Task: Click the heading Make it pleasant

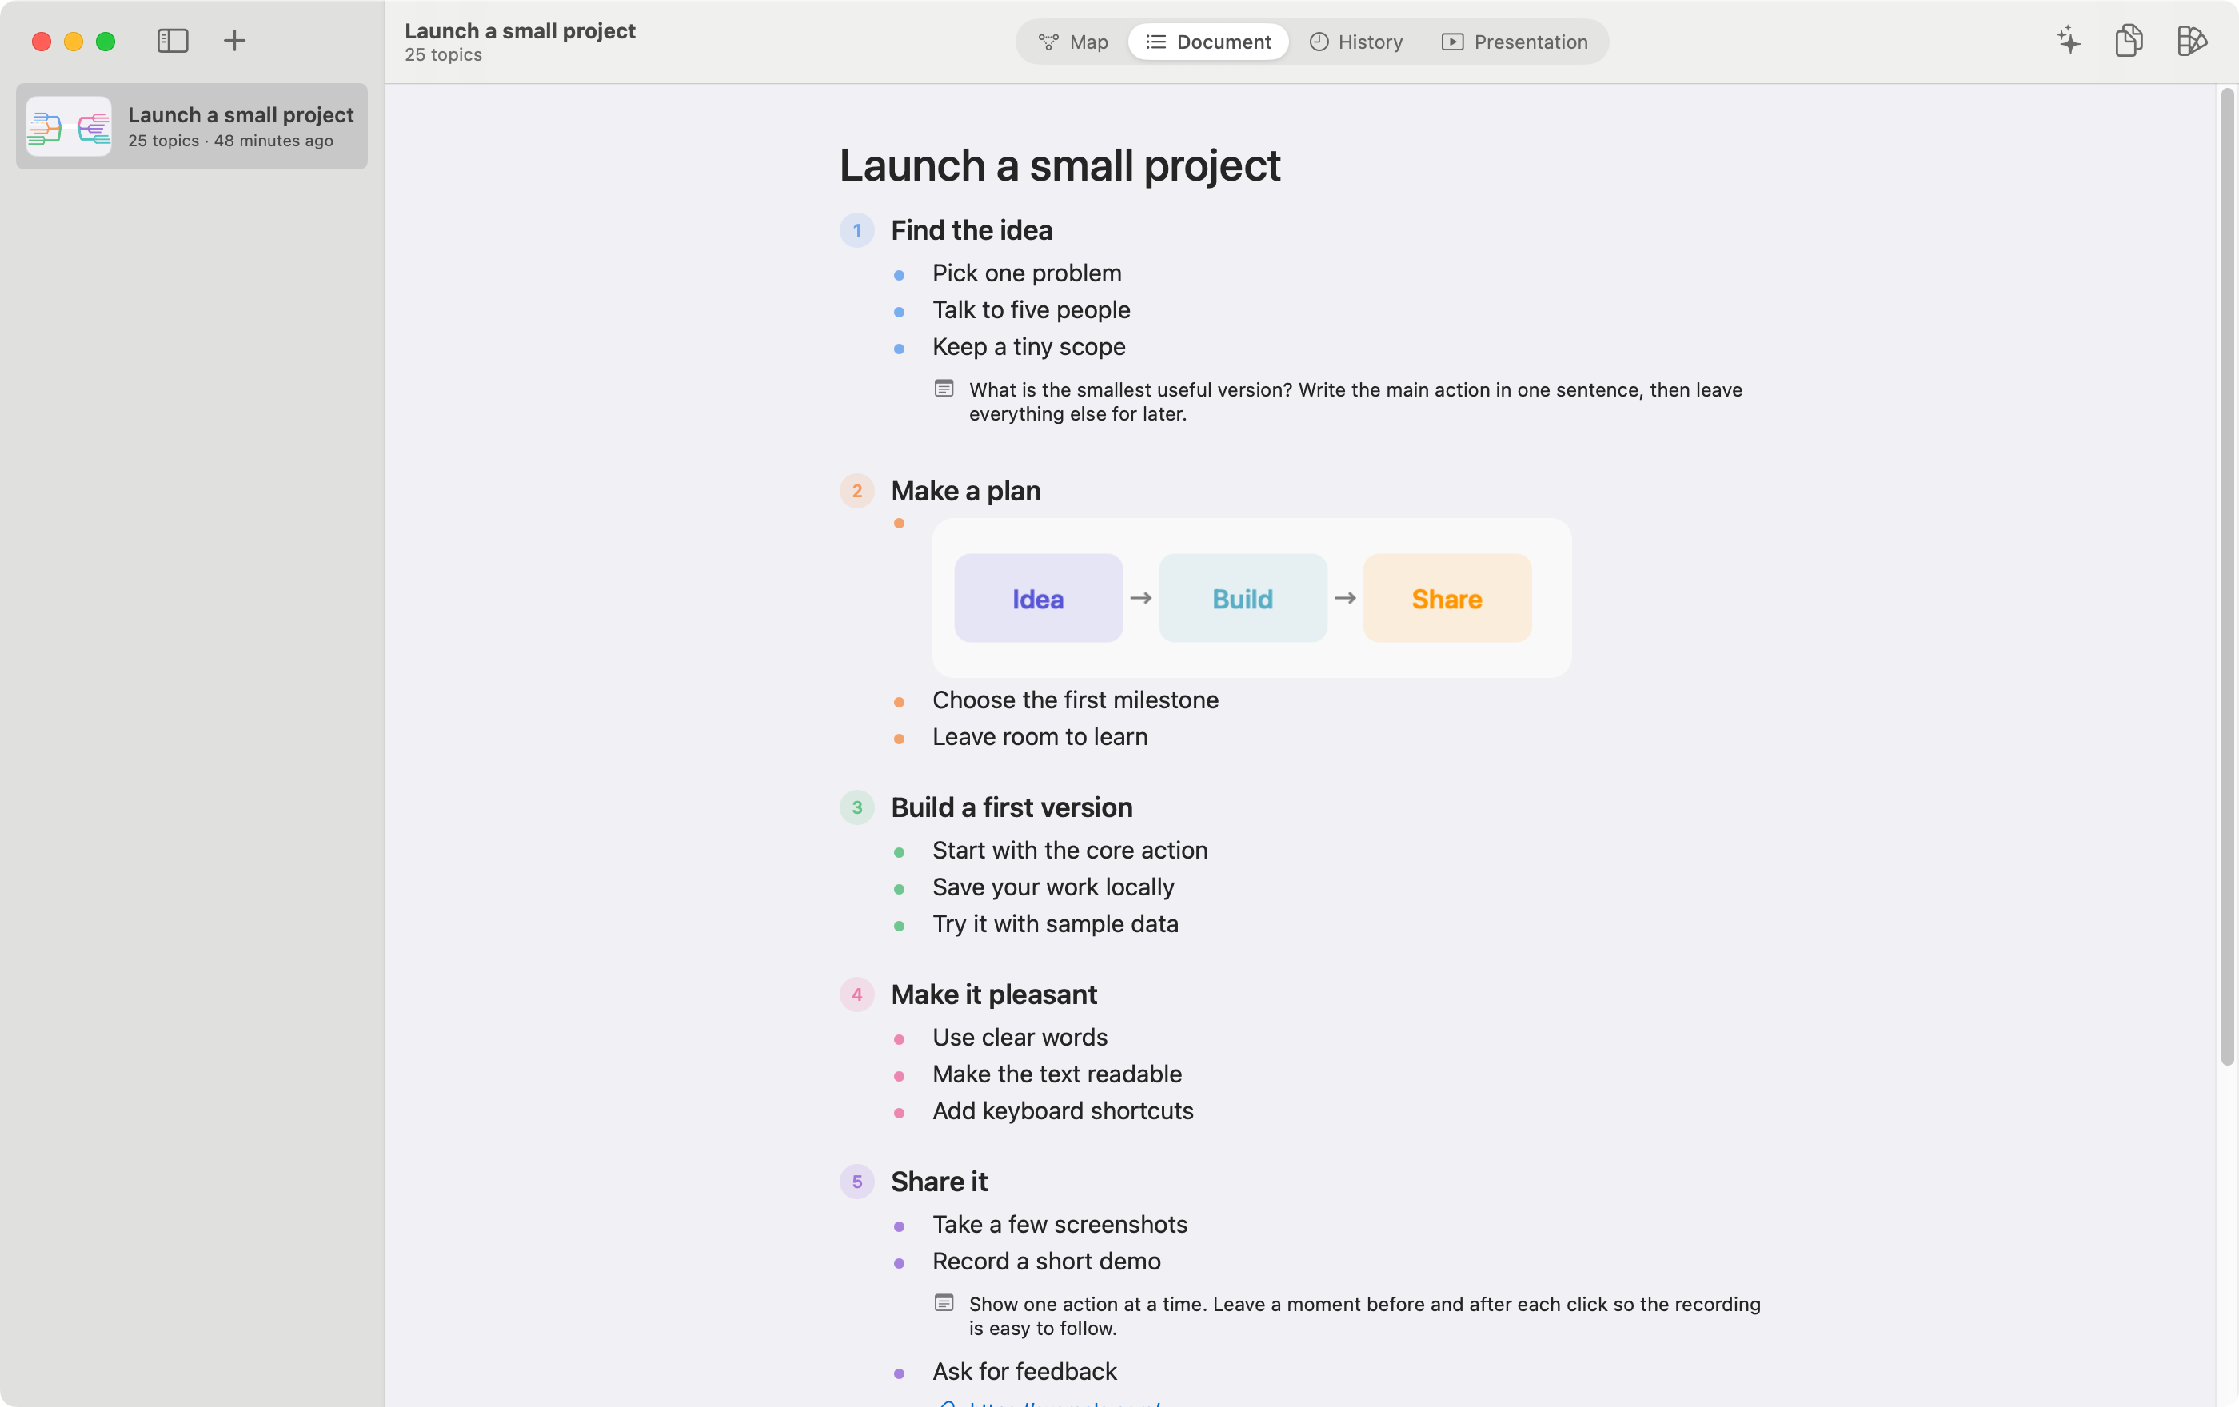Action: click(994, 994)
